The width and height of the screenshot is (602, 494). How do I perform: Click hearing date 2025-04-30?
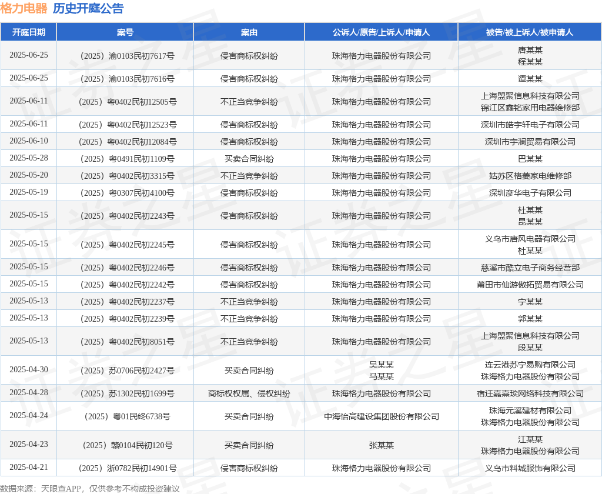tap(29, 369)
